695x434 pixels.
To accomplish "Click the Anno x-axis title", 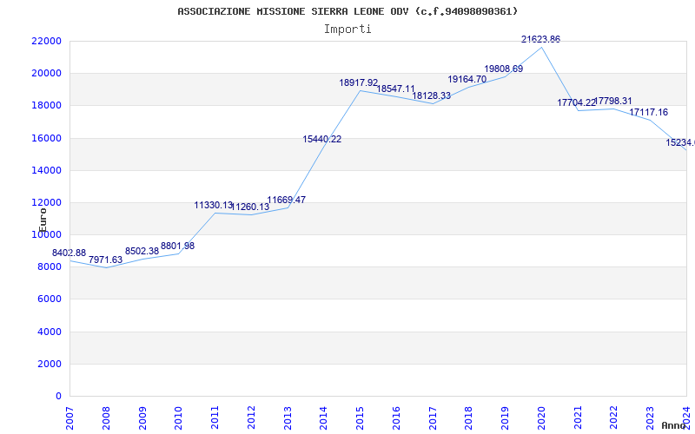I will click(x=673, y=425).
